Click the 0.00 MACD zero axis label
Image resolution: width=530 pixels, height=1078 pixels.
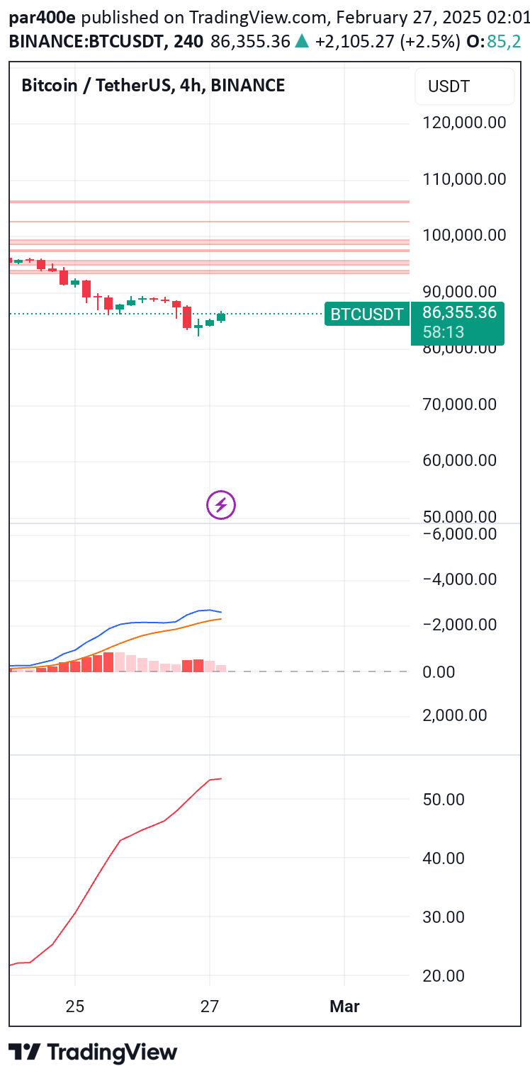click(439, 671)
